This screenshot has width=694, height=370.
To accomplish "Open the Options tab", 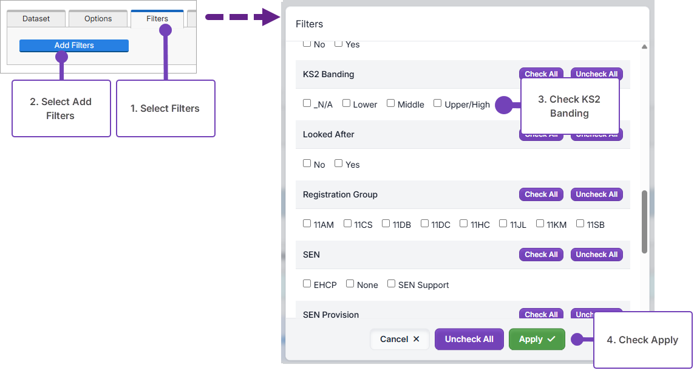I will tap(98, 19).
